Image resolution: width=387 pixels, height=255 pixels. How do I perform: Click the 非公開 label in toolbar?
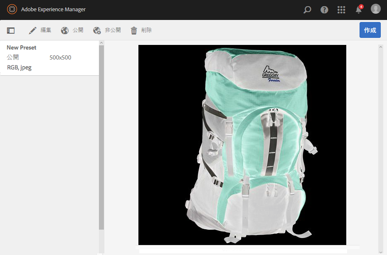coord(113,30)
